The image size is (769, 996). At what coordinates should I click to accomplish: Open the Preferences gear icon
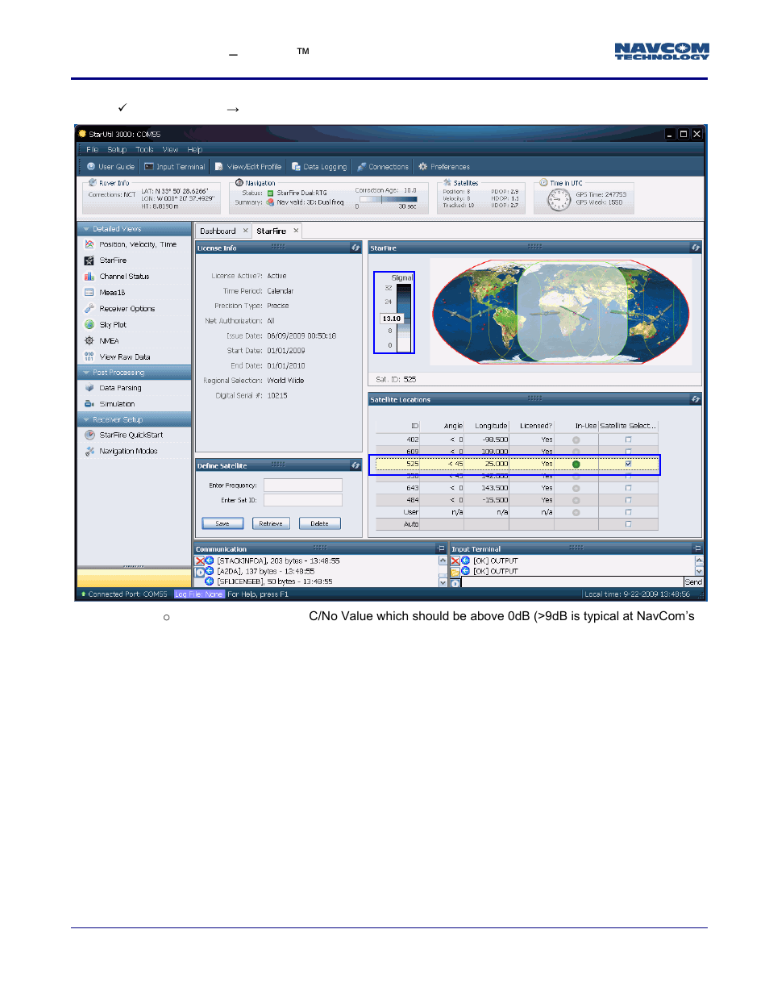(422, 167)
